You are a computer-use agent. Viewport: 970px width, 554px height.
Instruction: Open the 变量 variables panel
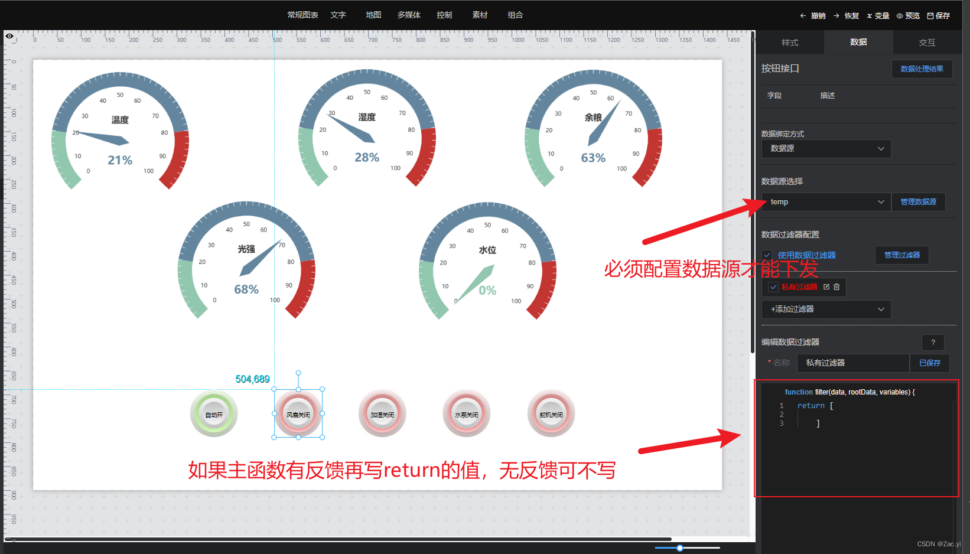point(878,16)
